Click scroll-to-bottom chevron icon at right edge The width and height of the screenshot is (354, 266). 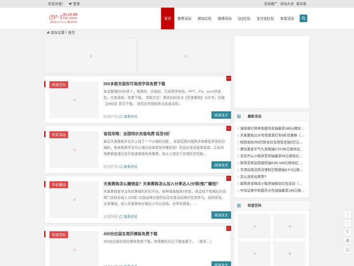tap(348, 223)
